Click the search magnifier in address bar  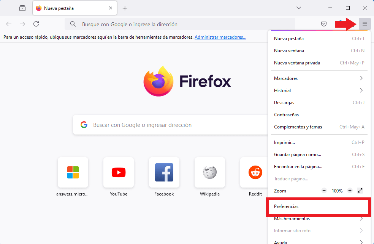[x=73, y=24]
